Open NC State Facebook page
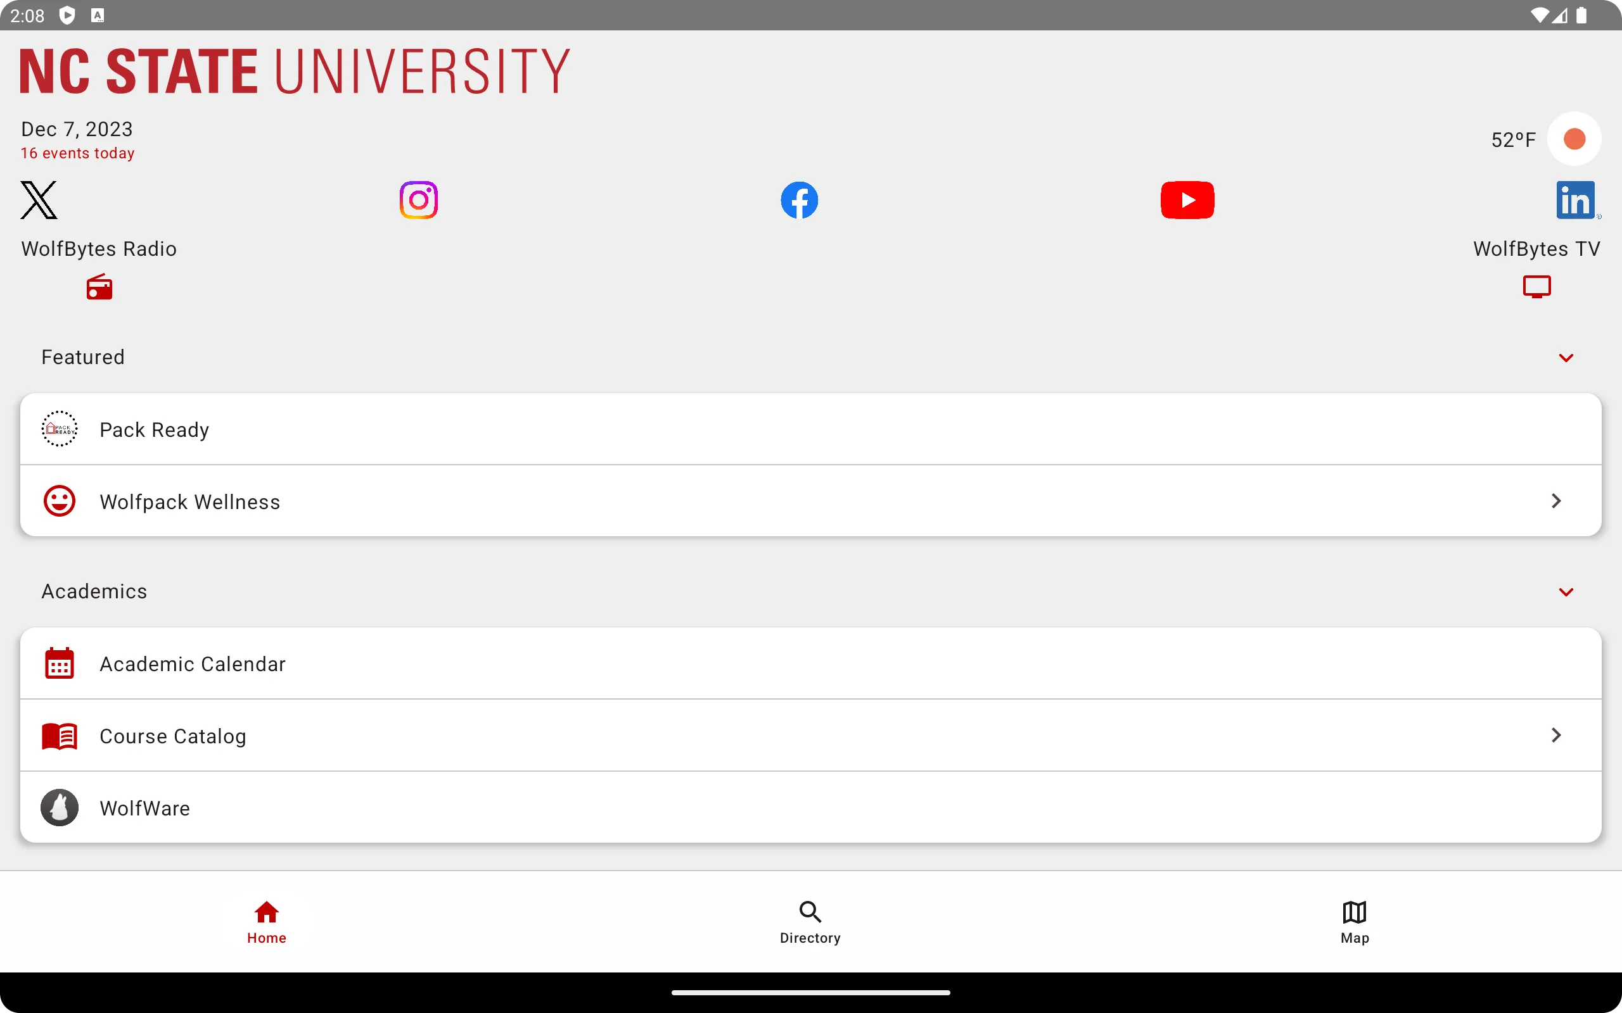Viewport: 1622px width, 1013px height. tap(799, 199)
